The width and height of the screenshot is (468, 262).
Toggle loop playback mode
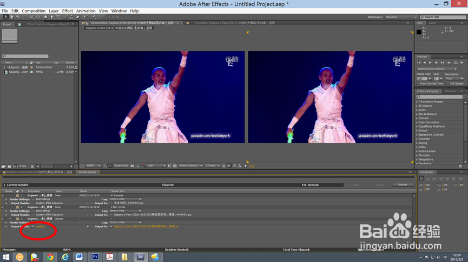point(456,63)
